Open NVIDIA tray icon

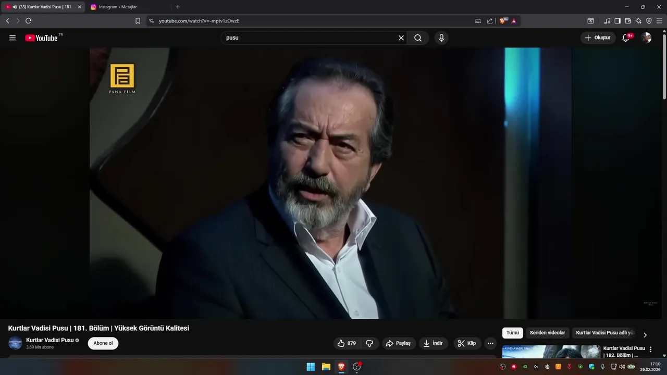pos(525,367)
